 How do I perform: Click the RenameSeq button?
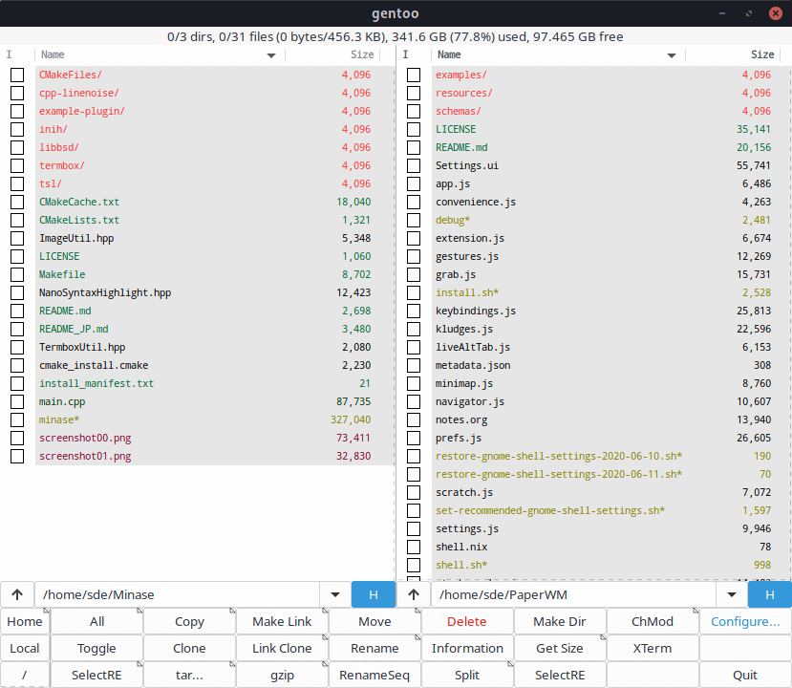pos(375,675)
